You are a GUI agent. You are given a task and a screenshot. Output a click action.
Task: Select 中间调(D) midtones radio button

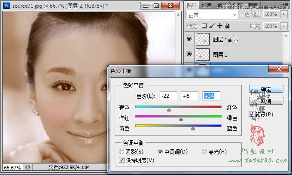pyautogui.click(x=160, y=151)
